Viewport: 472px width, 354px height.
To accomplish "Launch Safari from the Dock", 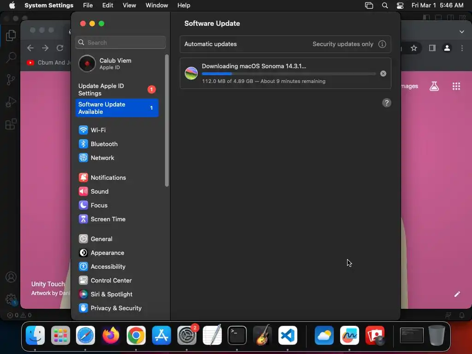I will [x=85, y=335].
